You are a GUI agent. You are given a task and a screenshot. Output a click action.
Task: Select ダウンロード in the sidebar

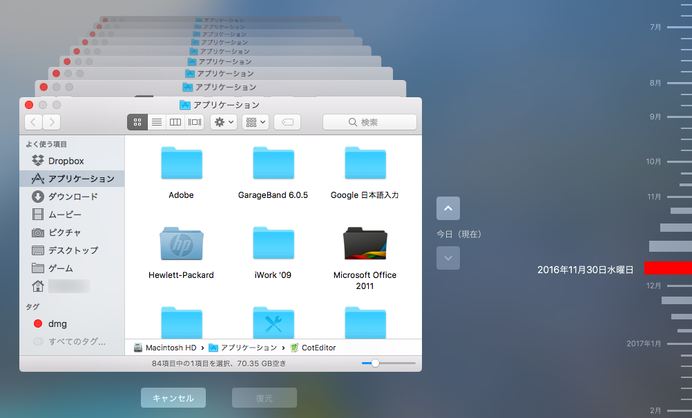72,197
